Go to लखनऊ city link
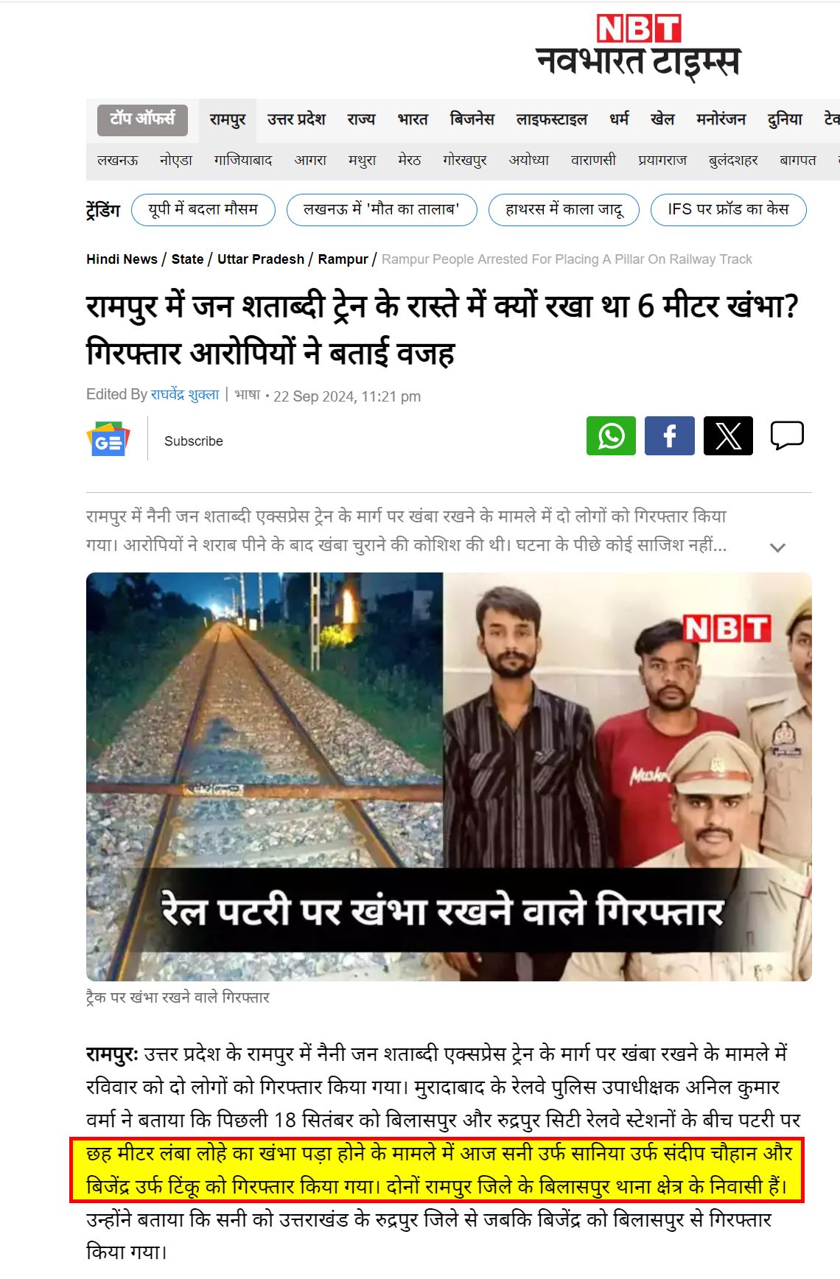This screenshot has height=1279, width=840. point(118,160)
